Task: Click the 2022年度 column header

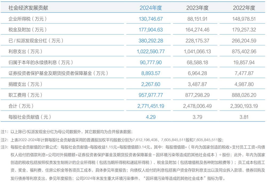Action: [x=244, y=8]
